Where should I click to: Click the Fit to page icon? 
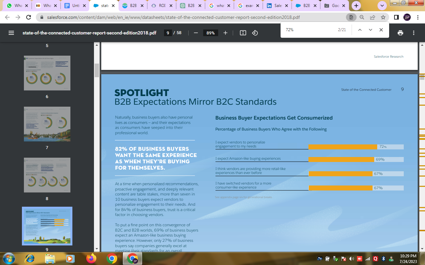(x=243, y=33)
